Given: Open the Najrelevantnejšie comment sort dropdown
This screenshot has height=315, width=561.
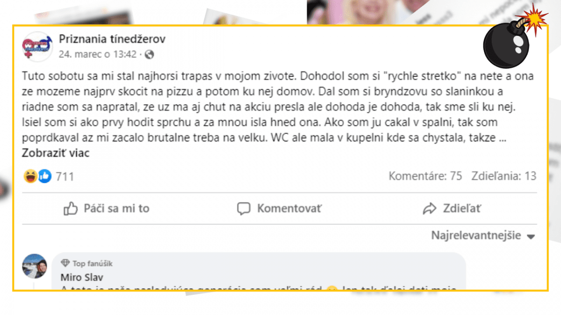Looking at the screenshot, I should point(476,236).
